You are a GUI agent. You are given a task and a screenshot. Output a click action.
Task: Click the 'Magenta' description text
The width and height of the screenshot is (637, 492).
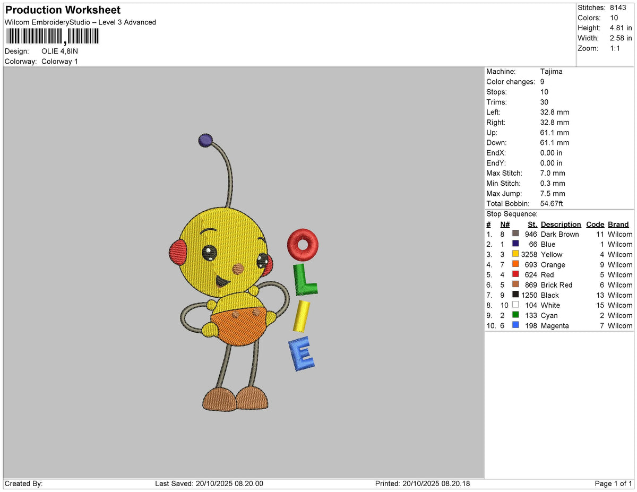555,325
